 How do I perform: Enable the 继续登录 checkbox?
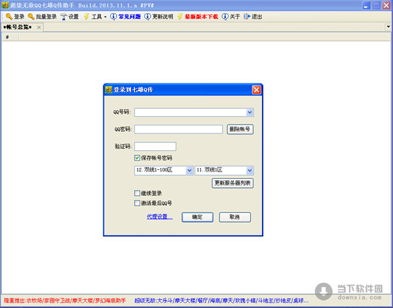pyautogui.click(x=137, y=193)
